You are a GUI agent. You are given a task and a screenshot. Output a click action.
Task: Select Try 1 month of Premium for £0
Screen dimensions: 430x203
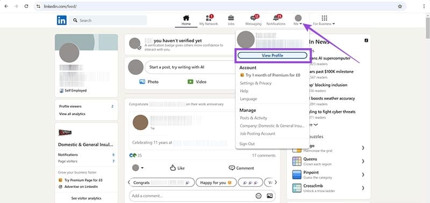270,75
